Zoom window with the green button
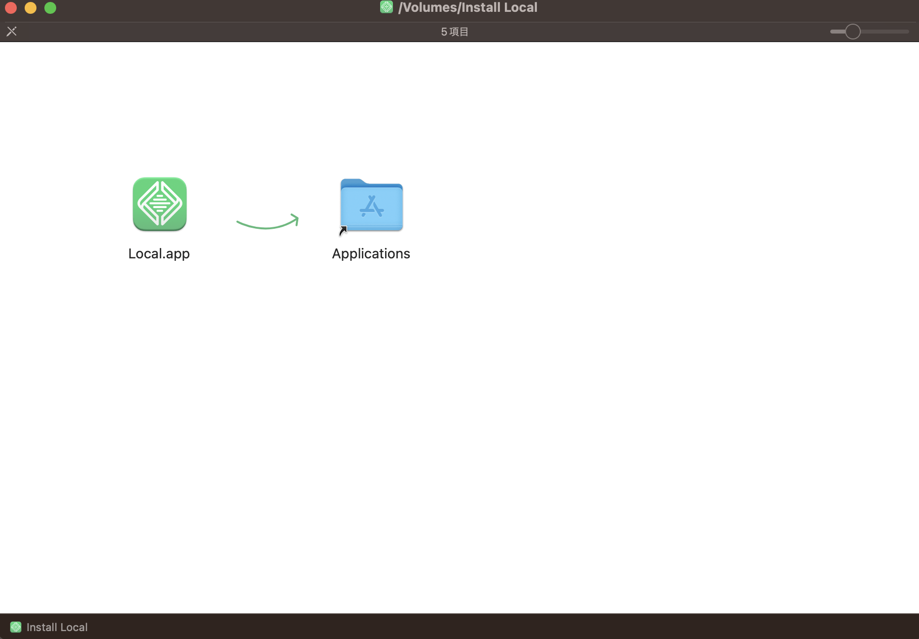The image size is (919, 639). tap(50, 8)
